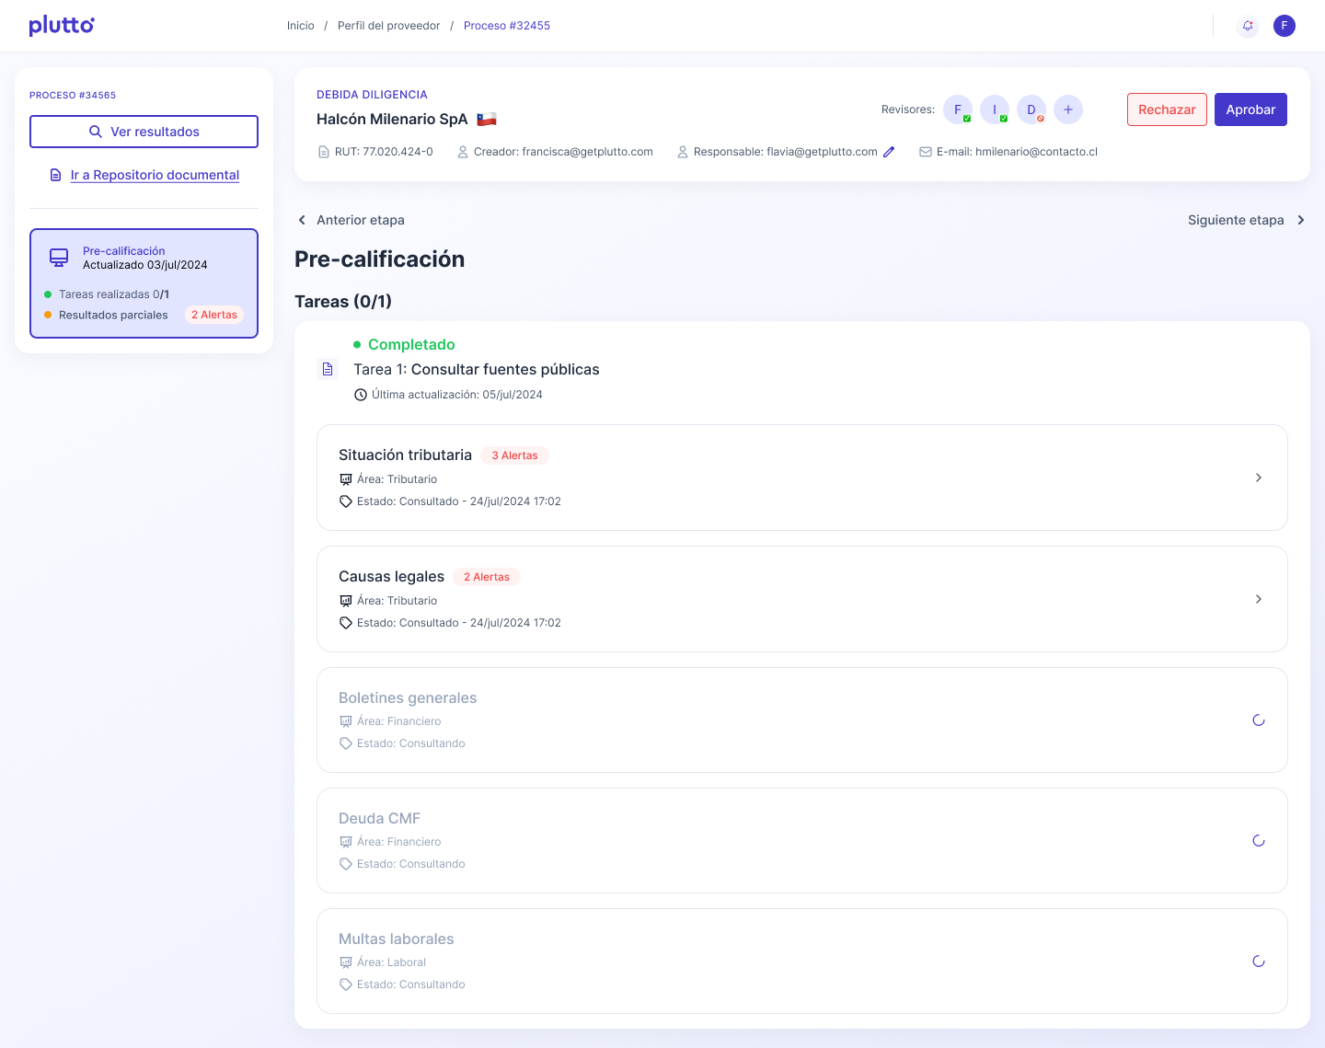
Task: Click the Responsable person icon
Action: 683,152
